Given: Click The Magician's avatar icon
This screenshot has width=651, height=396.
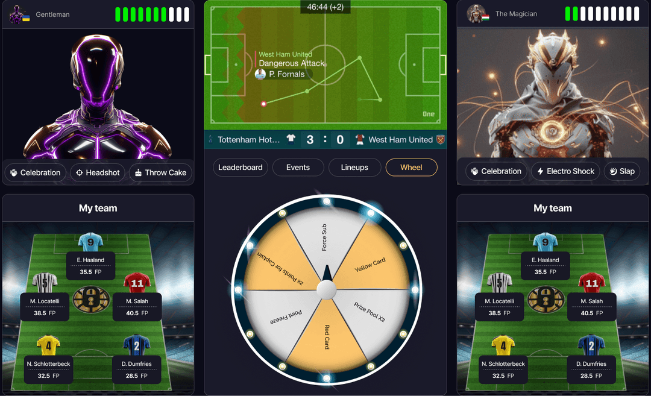Looking at the screenshot, I should (x=476, y=14).
